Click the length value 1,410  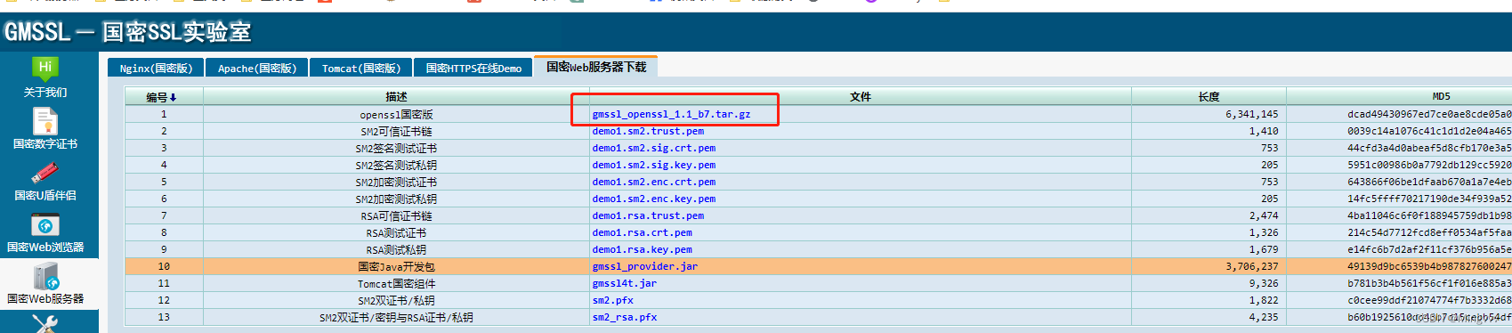1264,132
